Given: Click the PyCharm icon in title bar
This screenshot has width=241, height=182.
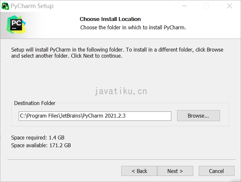Looking at the screenshot, I should tap(5, 6).
